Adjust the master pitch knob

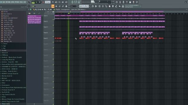tap(29, 6)
